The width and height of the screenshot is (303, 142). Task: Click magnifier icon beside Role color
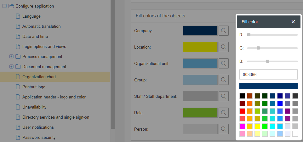point(223,113)
